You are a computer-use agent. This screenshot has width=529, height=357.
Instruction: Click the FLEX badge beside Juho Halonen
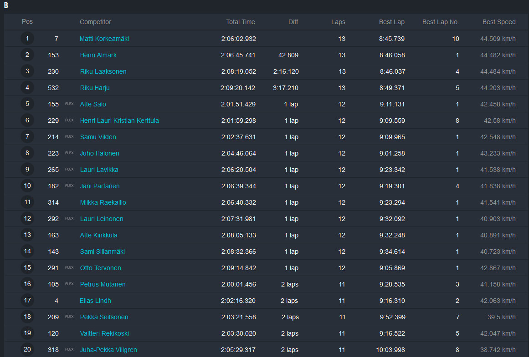tap(69, 153)
